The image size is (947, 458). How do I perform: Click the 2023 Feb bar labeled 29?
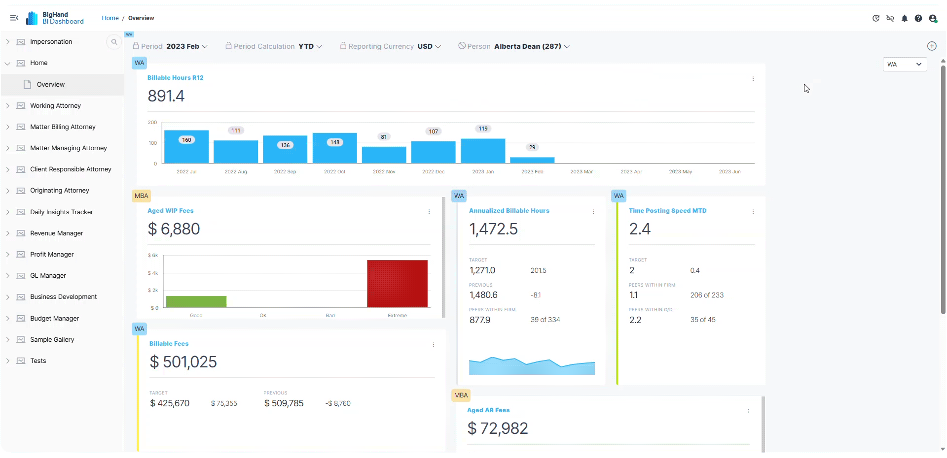pyautogui.click(x=532, y=160)
